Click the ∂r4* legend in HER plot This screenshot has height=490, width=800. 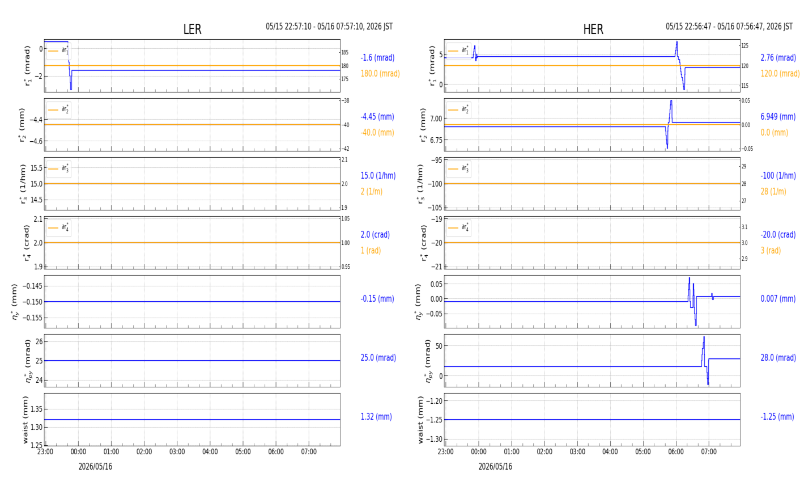coord(458,227)
